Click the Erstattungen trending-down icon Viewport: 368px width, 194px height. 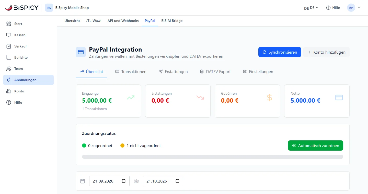200,98
